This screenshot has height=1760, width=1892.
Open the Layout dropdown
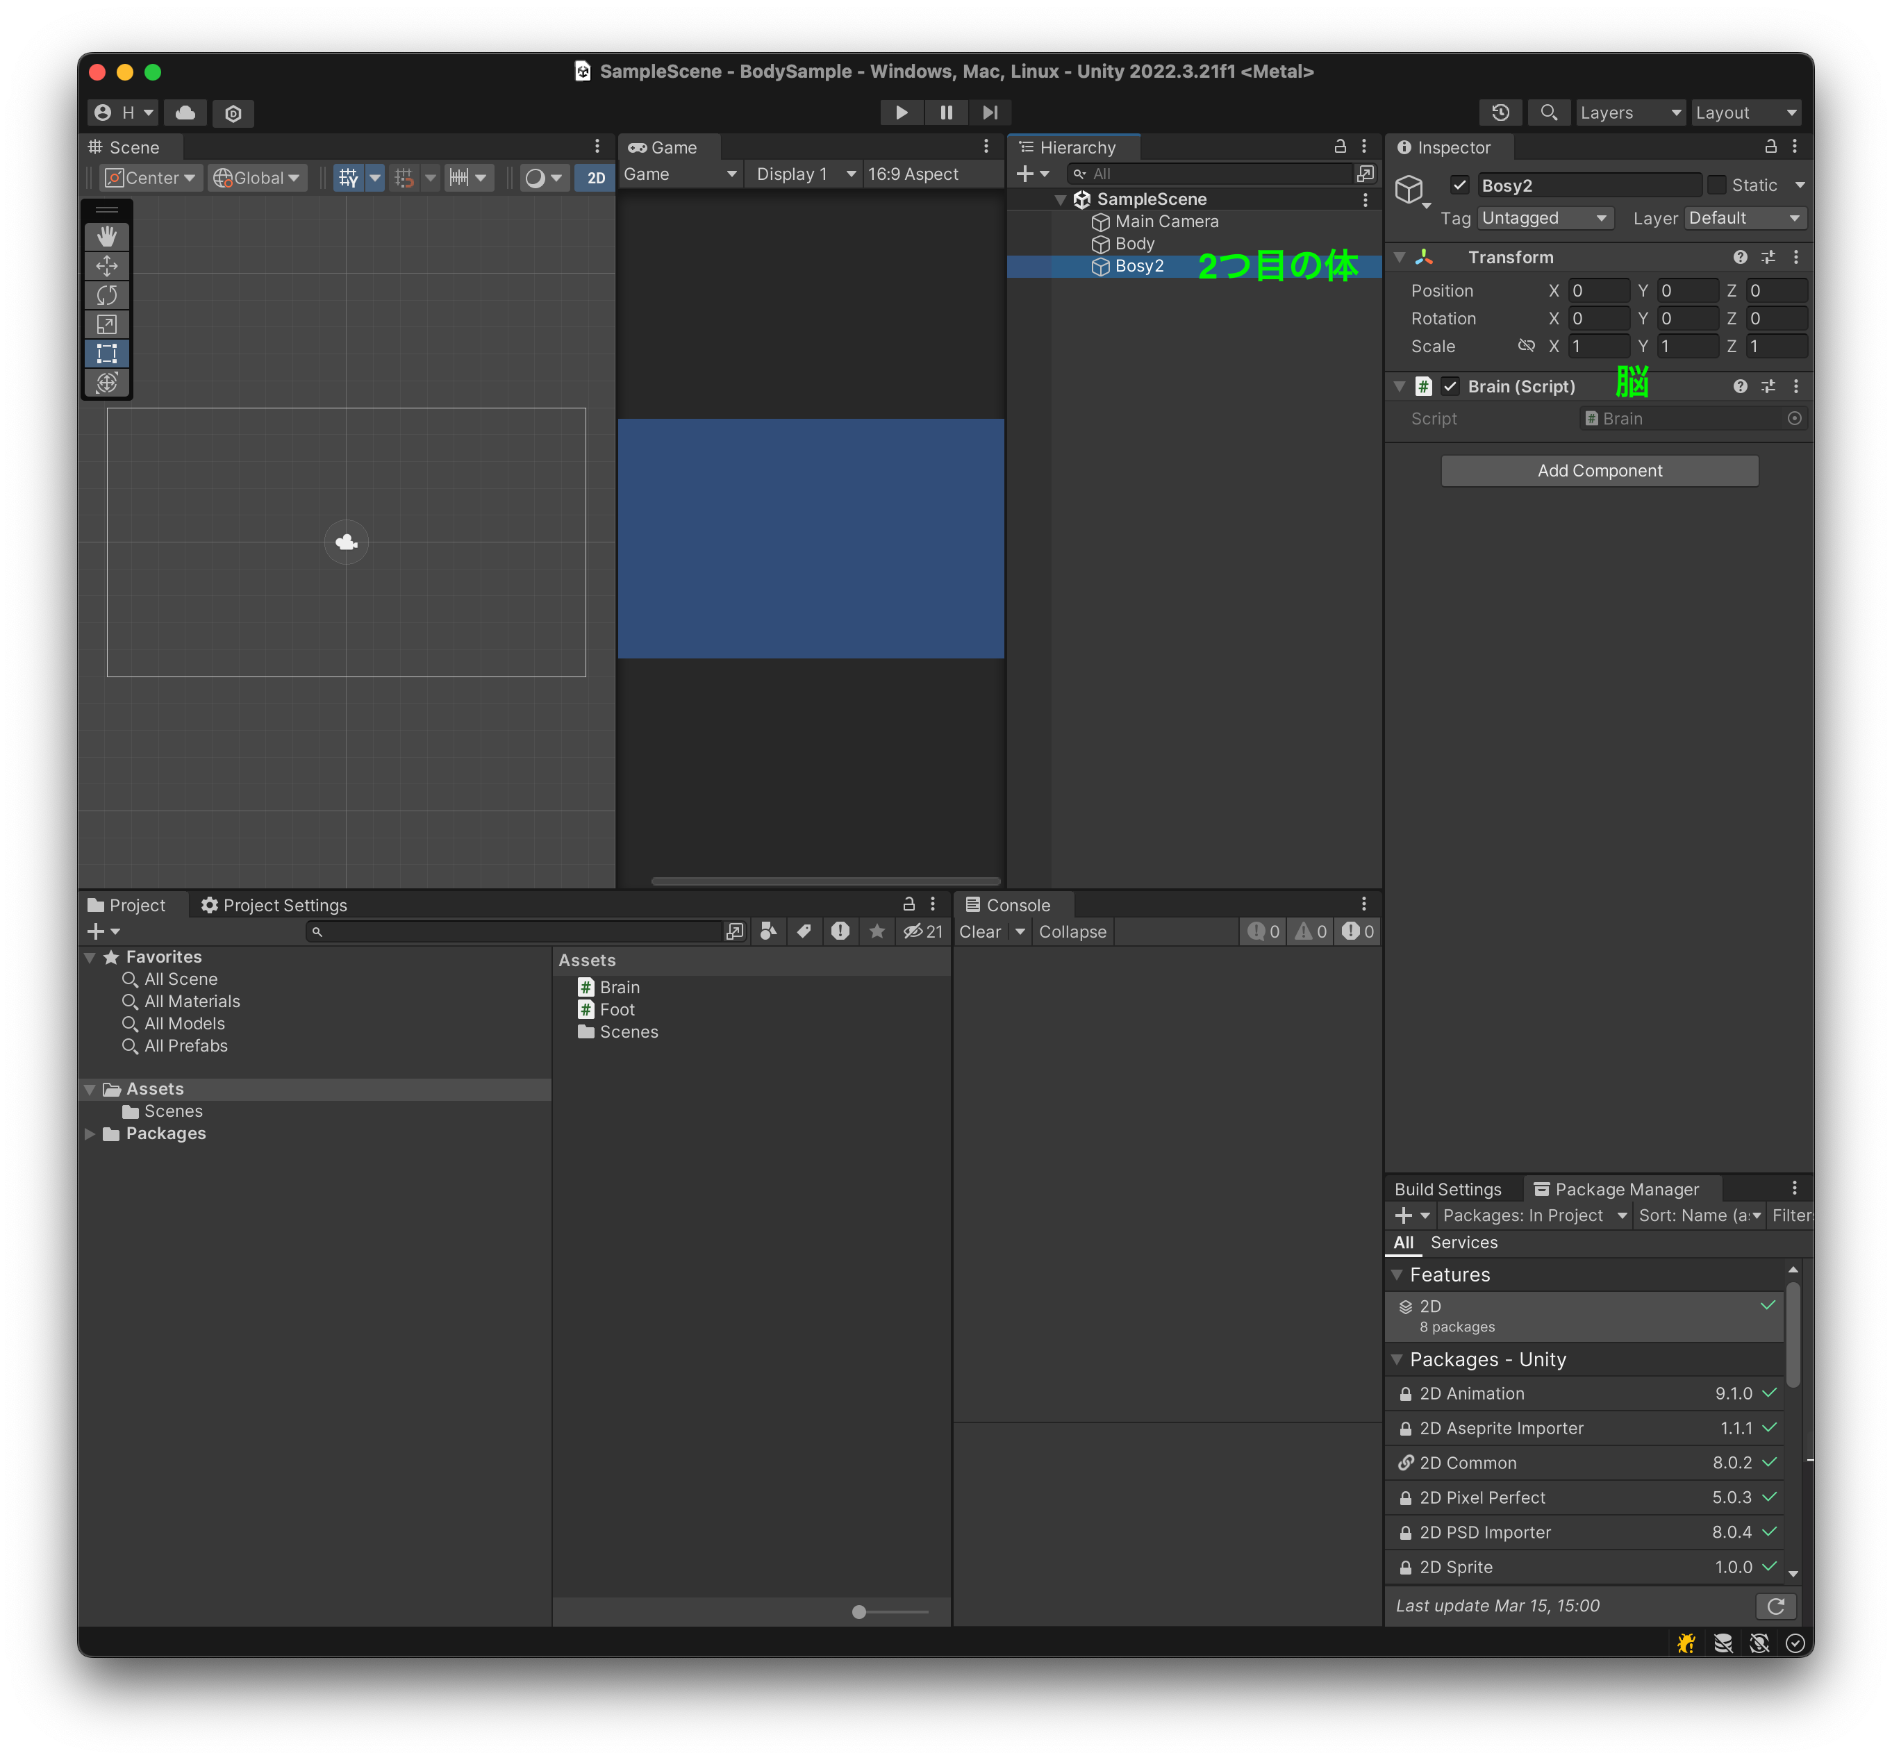click(1745, 113)
